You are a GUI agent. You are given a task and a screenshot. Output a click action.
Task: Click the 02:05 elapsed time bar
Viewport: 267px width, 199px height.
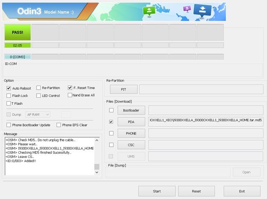[x=17, y=45]
